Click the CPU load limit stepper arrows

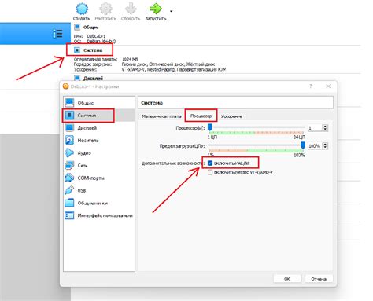click(325, 145)
